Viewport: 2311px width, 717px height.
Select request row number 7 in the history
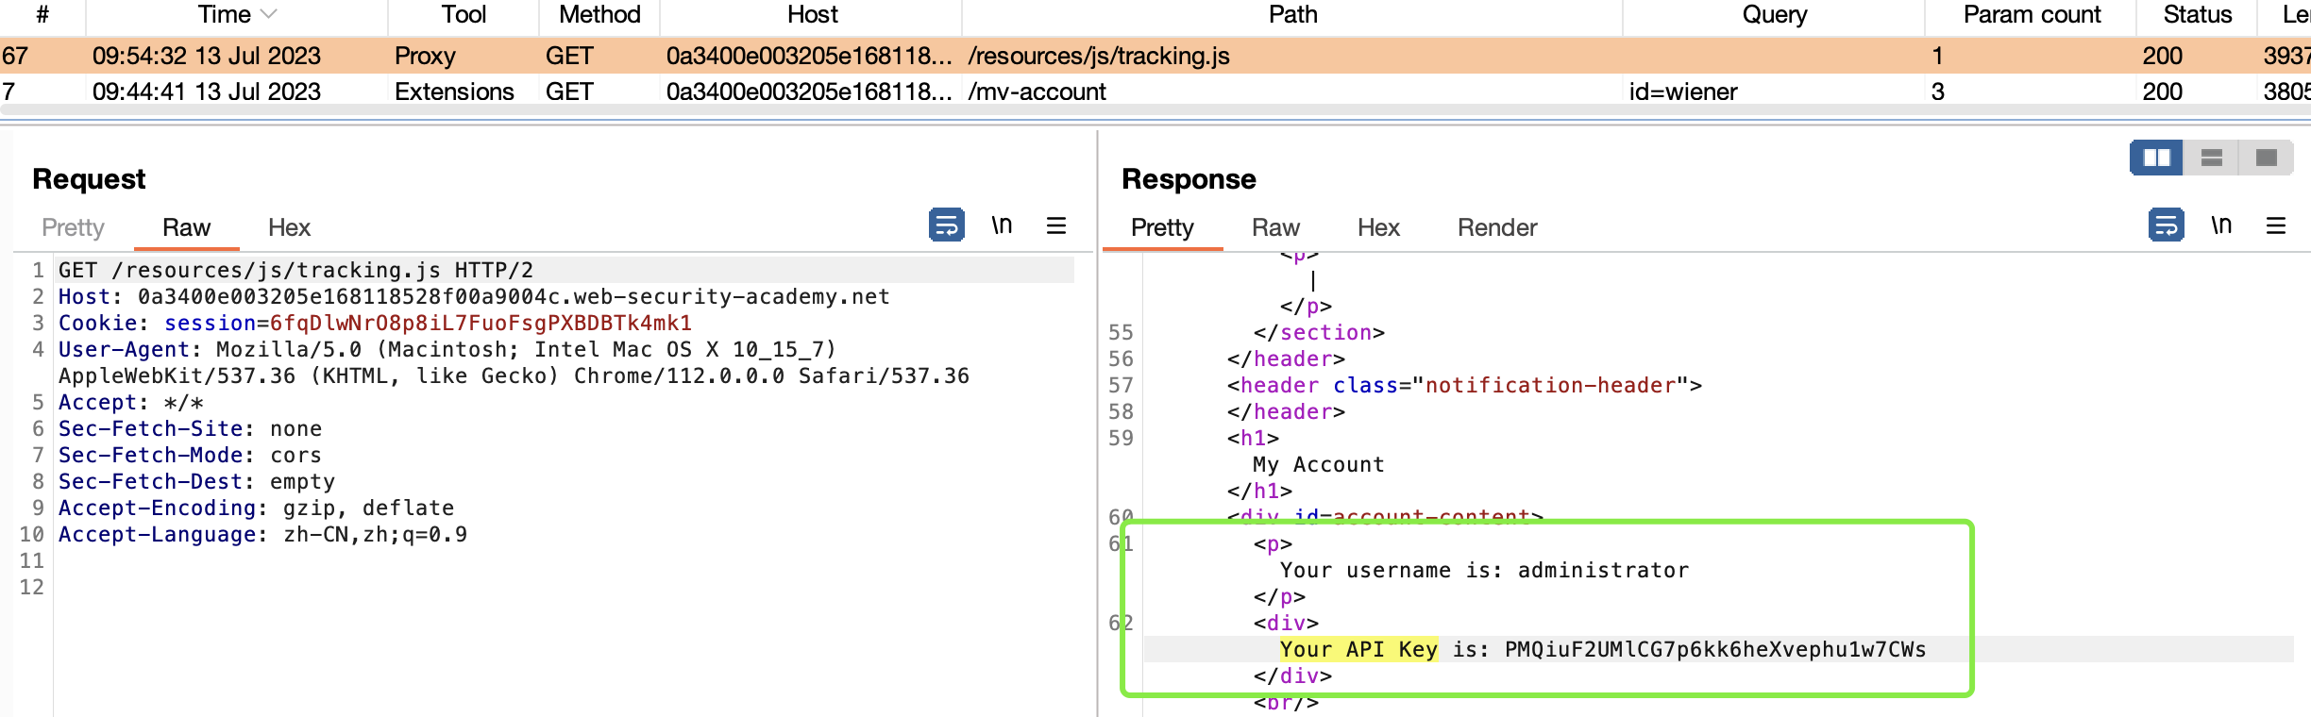[x=1155, y=92]
